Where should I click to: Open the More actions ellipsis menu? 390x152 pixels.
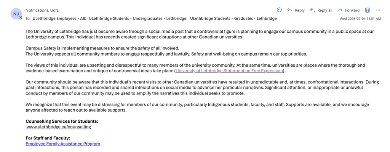378,10
